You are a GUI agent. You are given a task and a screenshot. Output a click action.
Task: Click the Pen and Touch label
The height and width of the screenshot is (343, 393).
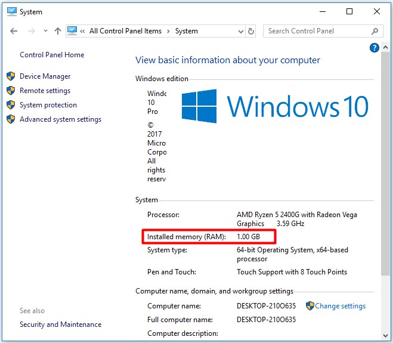[x=172, y=272]
